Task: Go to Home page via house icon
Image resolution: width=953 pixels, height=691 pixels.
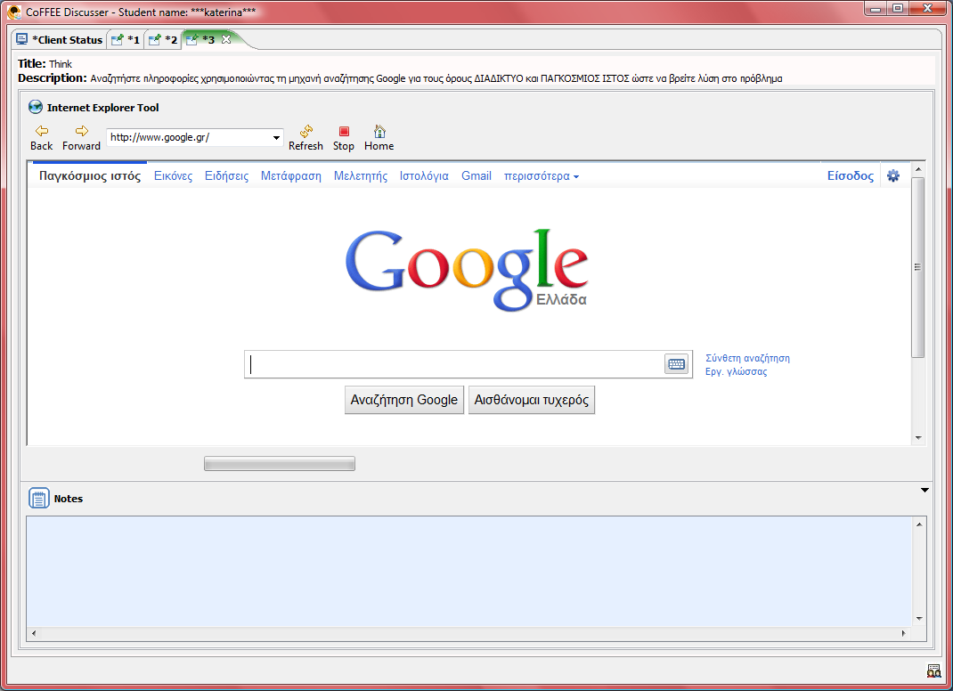Action: (379, 131)
